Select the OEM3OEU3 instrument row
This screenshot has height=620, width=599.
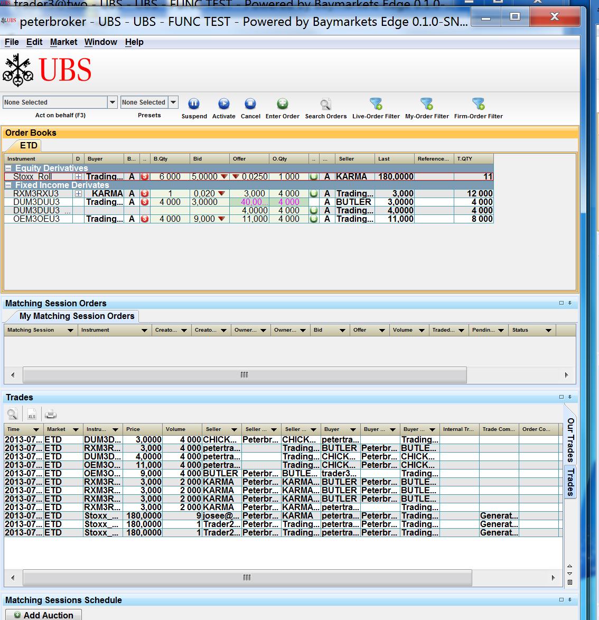pos(249,219)
